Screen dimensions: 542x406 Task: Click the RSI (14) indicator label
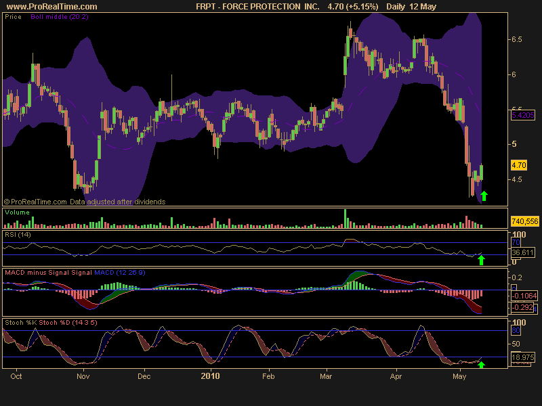pos(18,235)
